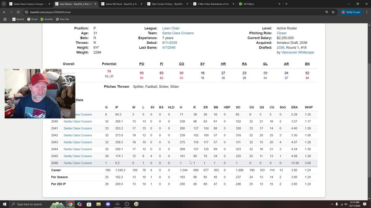This screenshot has height=208, width=371.
Task: Click the site info icon beside URL
Action: pyautogui.click(x=26, y=12)
